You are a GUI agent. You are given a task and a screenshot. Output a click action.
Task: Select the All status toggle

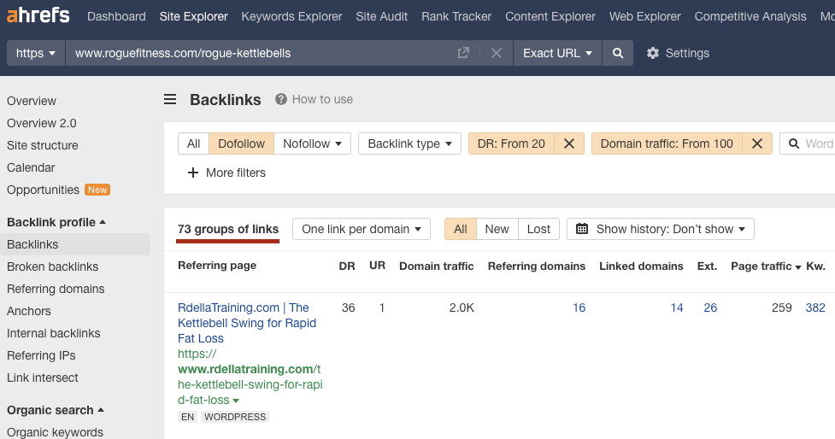[x=460, y=229]
